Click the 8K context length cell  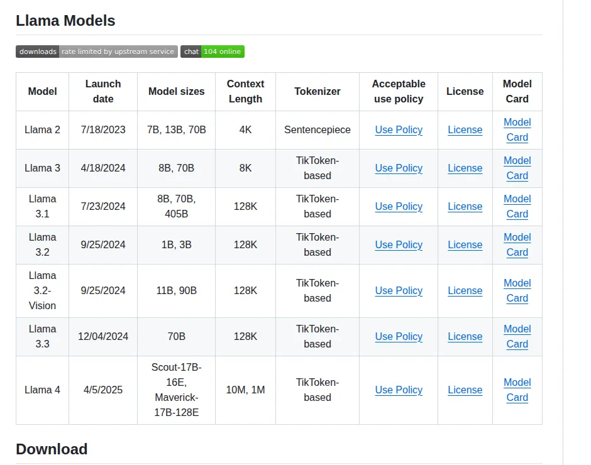(245, 168)
